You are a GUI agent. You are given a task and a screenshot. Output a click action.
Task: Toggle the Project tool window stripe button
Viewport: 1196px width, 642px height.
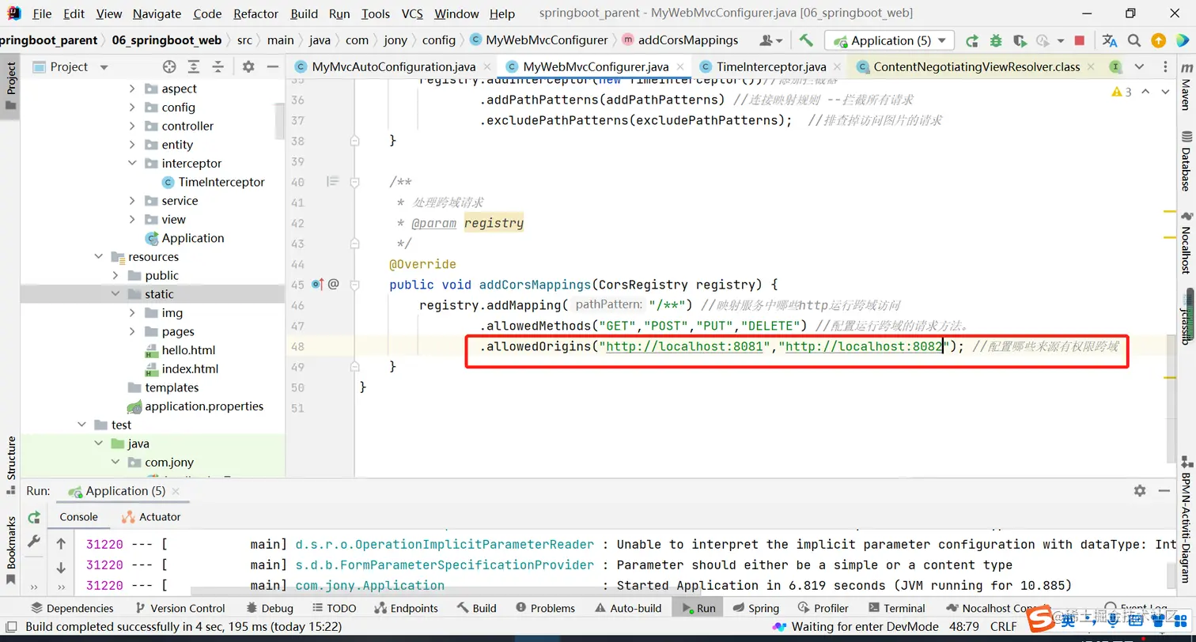[x=11, y=85]
